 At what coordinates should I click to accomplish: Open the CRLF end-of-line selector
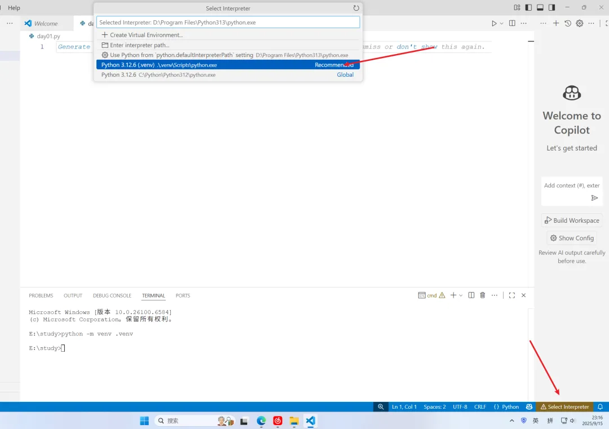coord(480,407)
